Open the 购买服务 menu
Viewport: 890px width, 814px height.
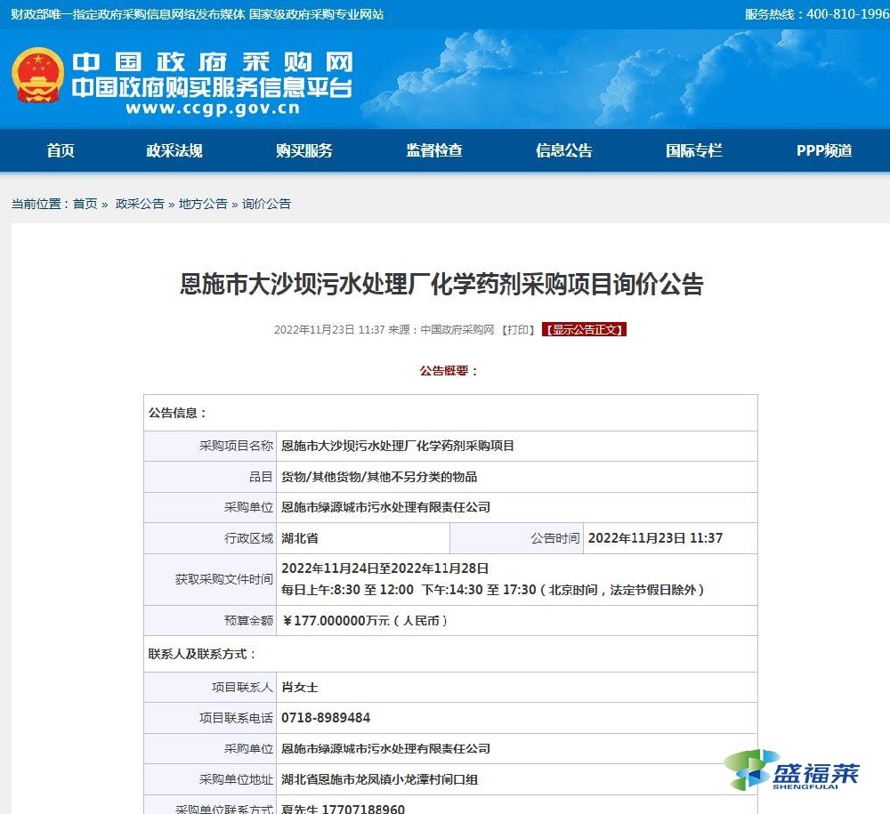[x=303, y=150]
